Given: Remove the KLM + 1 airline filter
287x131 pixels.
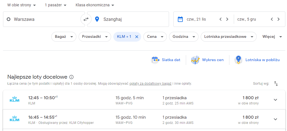Looking at the screenshot, I should click(136, 37).
